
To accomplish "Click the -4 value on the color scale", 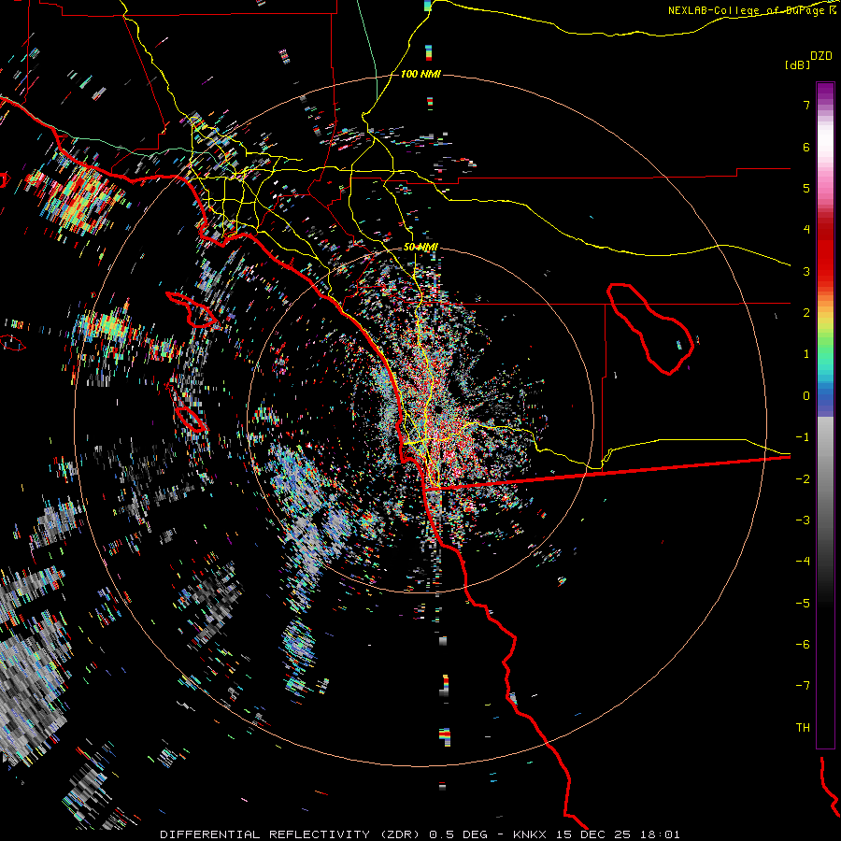I will pyautogui.click(x=803, y=562).
